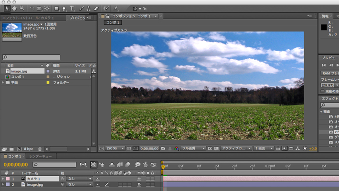This screenshot has width=339, height=191.
Task: Select the Puppet Pin tool
Action: pos(116,8)
